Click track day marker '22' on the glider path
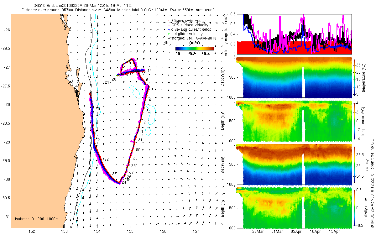376x235 pixels. 106,159
